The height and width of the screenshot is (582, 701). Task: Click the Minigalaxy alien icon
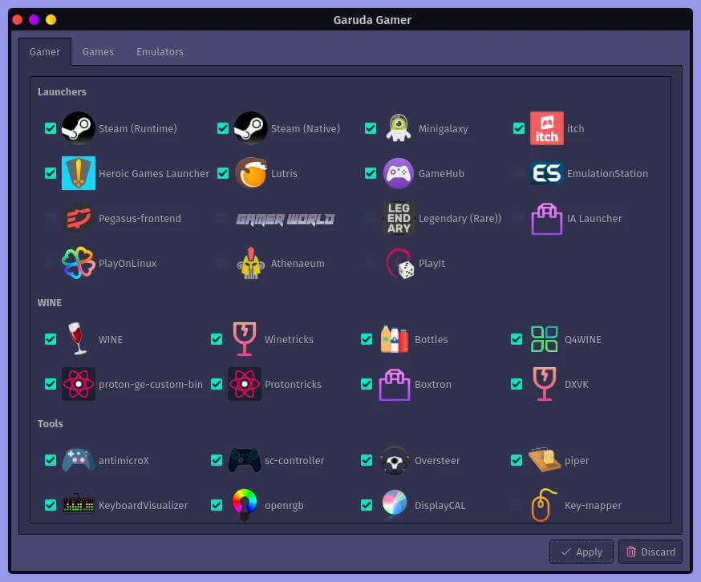(399, 128)
